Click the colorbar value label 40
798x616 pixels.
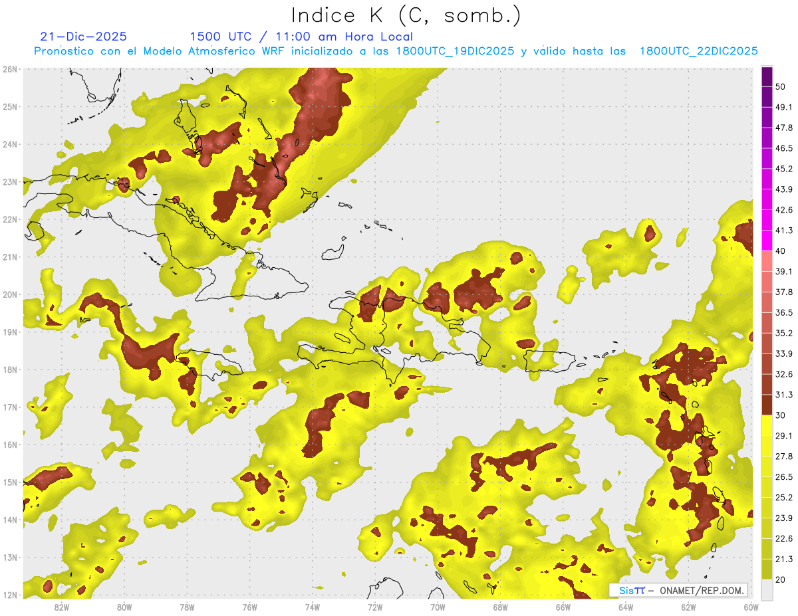pos(781,251)
